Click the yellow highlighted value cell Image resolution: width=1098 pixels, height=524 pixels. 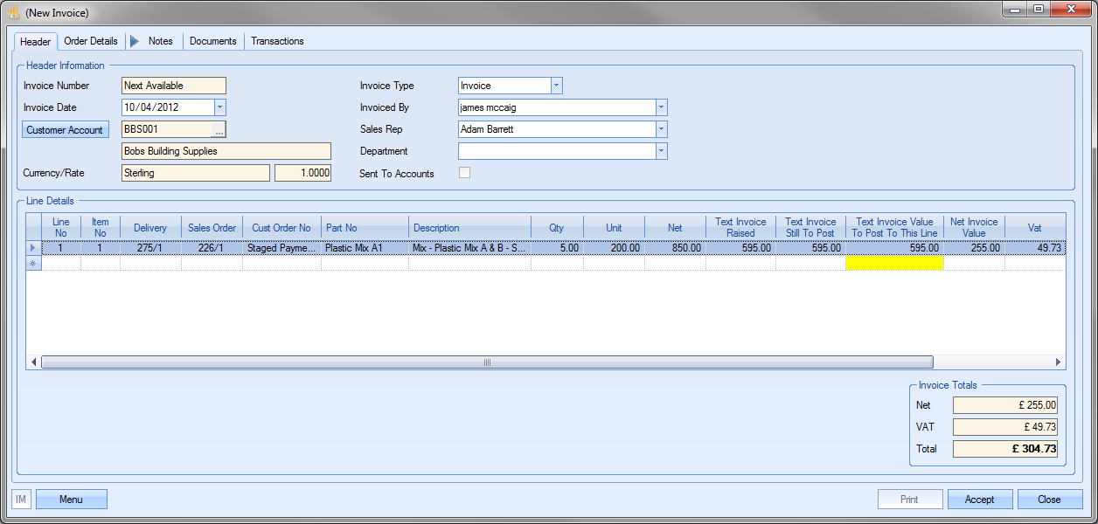click(x=894, y=263)
